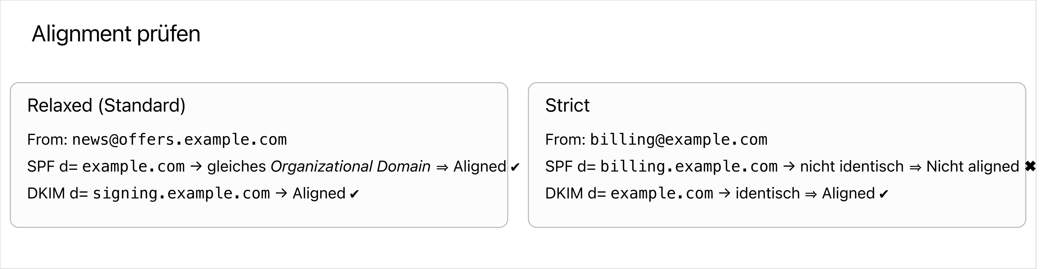Click the From: label in the Strict card

[565, 140]
